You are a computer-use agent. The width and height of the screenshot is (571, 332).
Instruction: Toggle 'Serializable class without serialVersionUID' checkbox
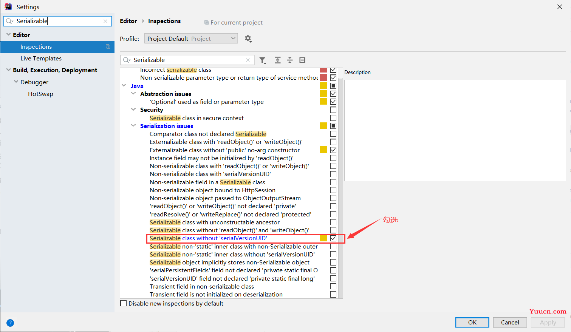(333, 238)
